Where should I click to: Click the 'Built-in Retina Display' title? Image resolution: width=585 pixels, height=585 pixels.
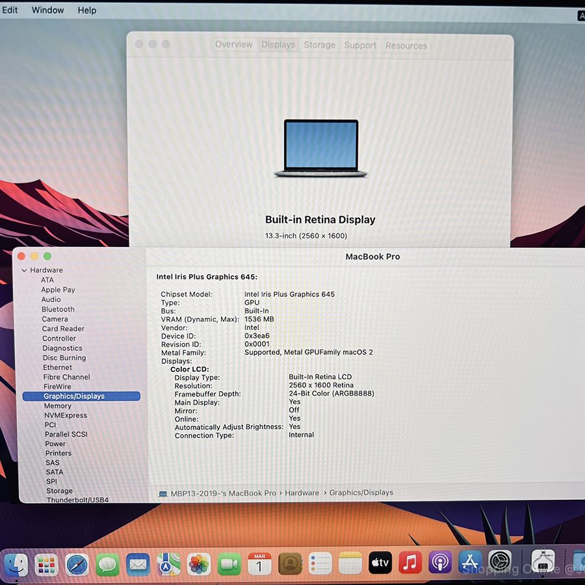coord(320,220)
